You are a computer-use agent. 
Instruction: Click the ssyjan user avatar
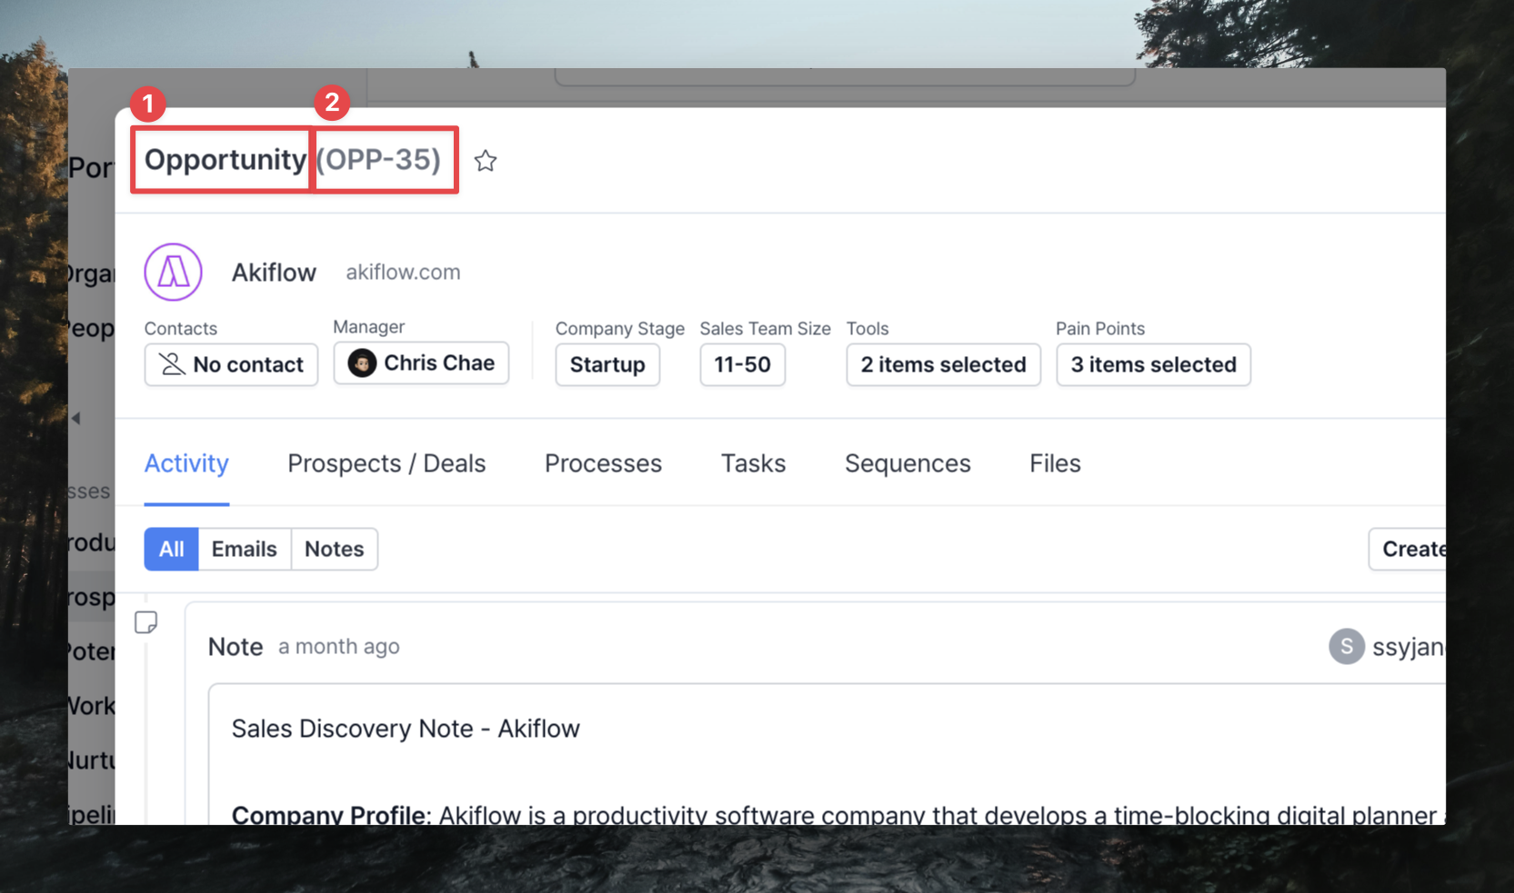tap(1346, 646)
